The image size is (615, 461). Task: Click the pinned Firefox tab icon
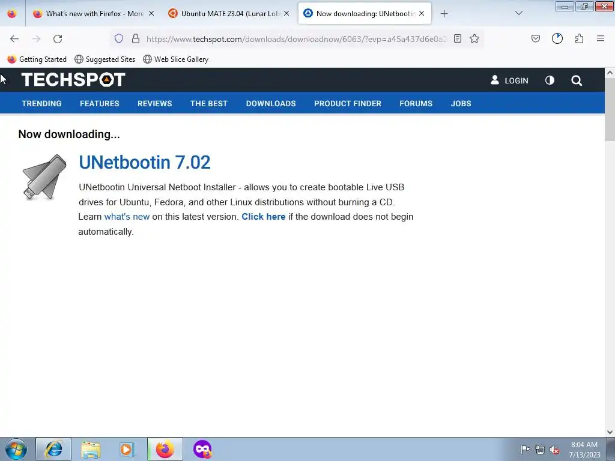(12, 14)
